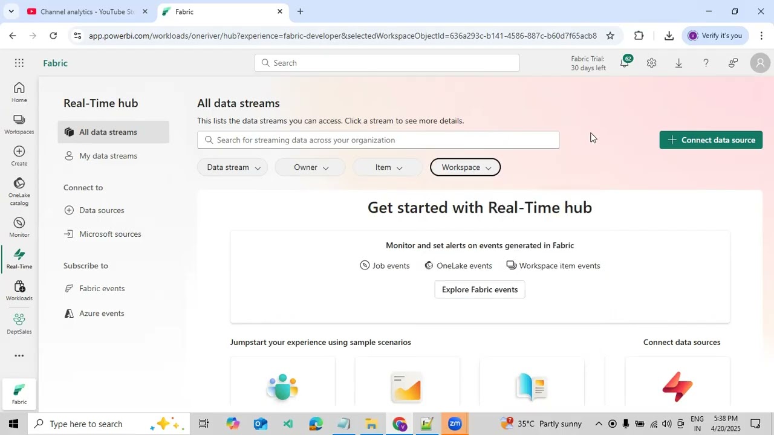Open Azure events
Viewport: 774px width, 435px height.
pos(114,313)
